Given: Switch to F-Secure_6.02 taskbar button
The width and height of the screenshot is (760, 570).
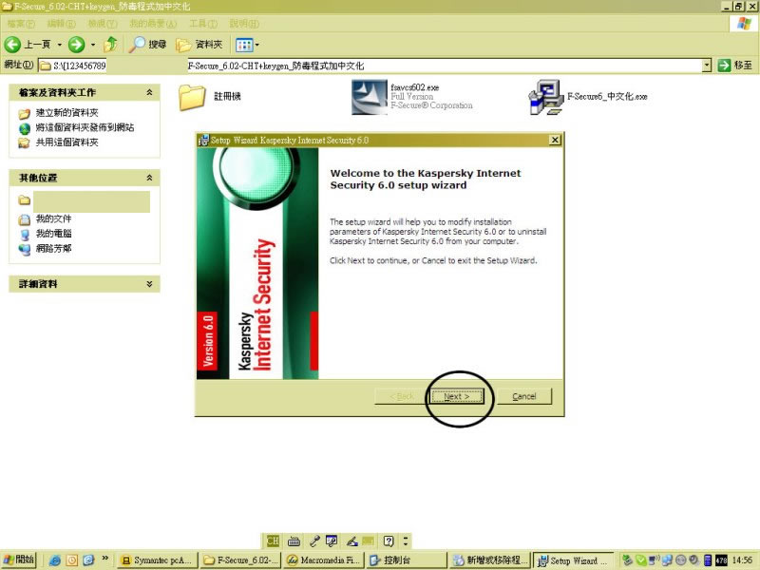Looking at the screenshot, I should tap(241, 560).
